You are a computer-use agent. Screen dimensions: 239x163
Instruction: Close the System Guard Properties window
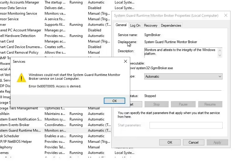pos(226,16)
